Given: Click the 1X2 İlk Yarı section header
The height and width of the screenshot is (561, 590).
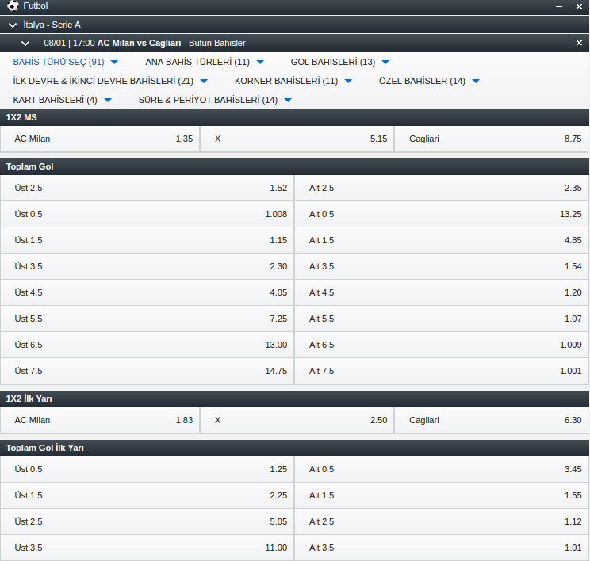Looking at the screenshot, I should (295, 399).
